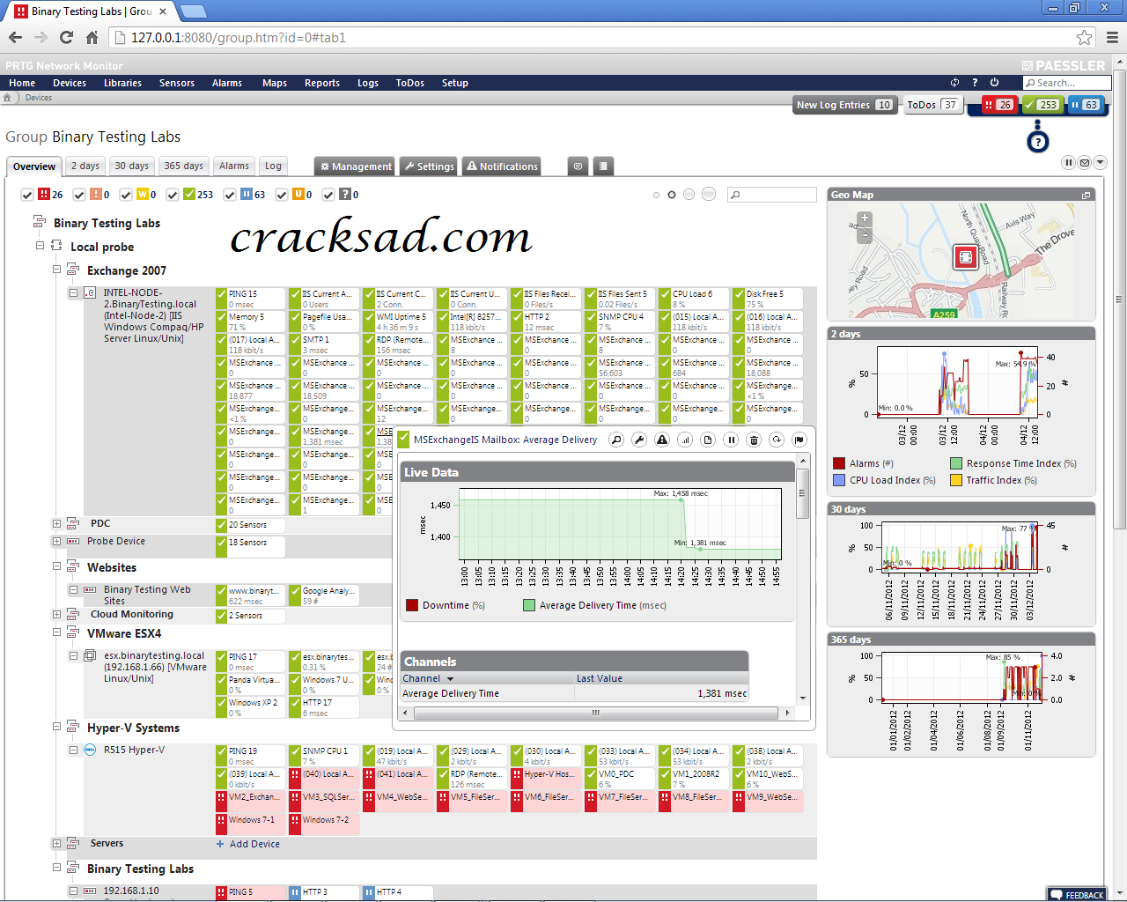Go to PRTG home via house icon
This screenshot has width=1127, height=902.
tap(8, 98)
